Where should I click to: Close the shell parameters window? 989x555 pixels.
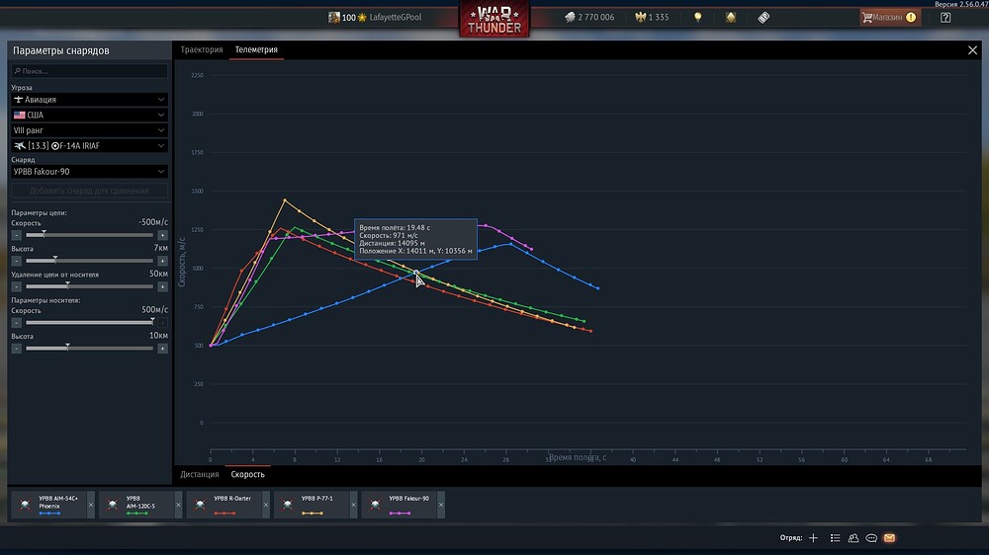pos(972,50)
